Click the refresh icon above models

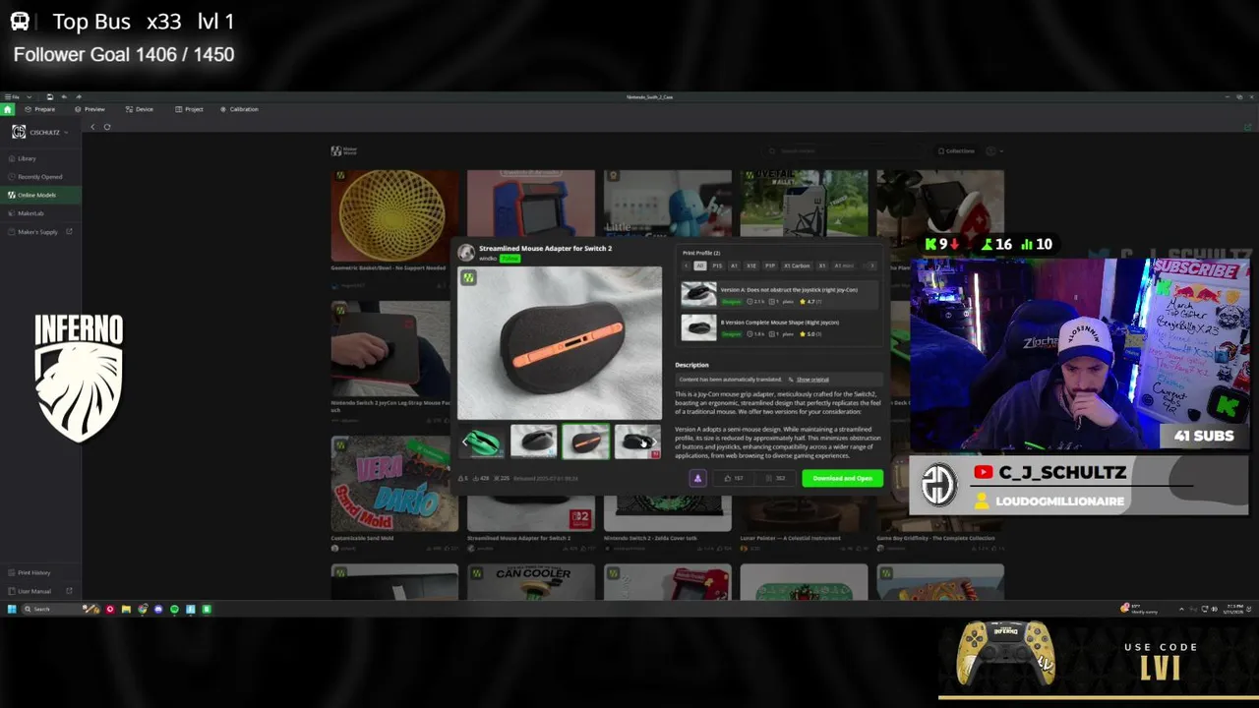click(x=107, y=127)
